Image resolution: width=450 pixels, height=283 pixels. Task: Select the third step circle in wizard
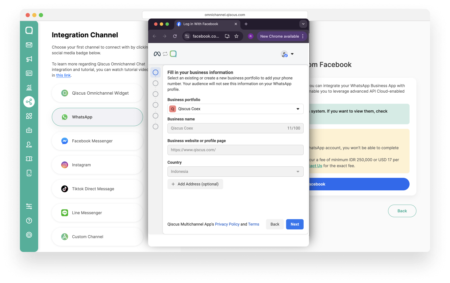coord(156,94)
